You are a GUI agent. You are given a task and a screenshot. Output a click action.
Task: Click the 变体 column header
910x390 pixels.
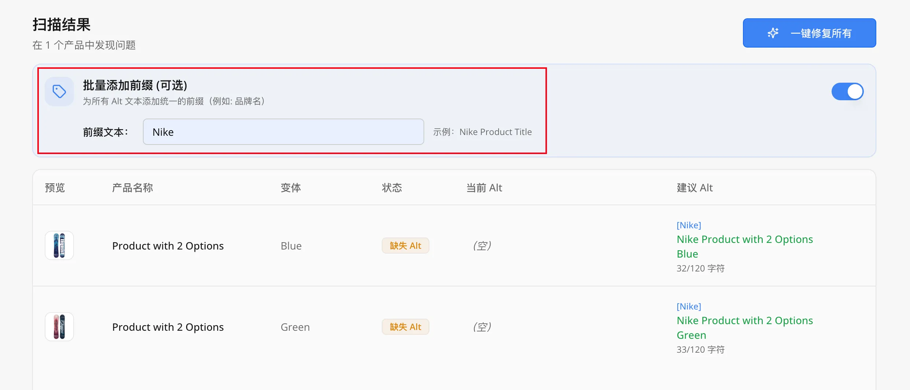click(x=291, y=188)
